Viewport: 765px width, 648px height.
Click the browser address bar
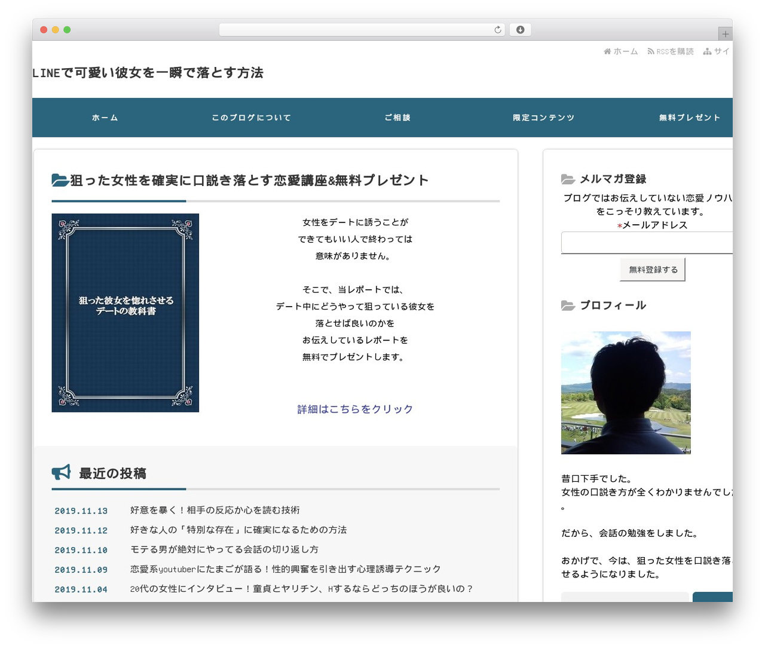362,30
